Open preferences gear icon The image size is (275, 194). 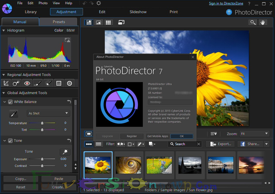[x=99, y=3]
